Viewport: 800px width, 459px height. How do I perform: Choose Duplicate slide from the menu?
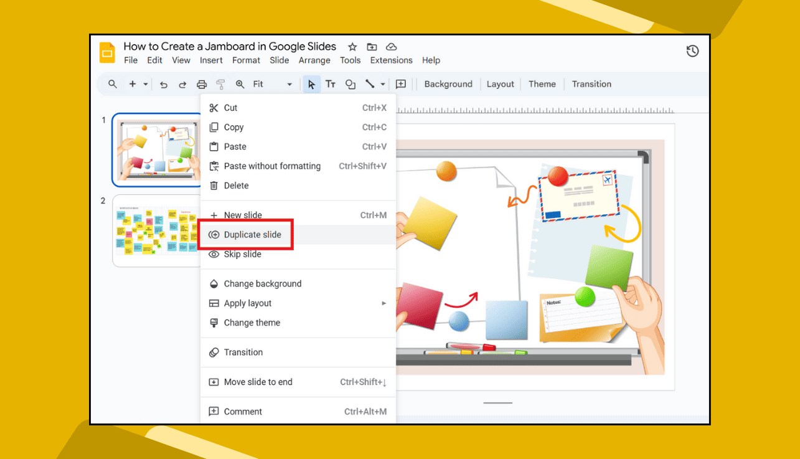click(x=250, y=235)
